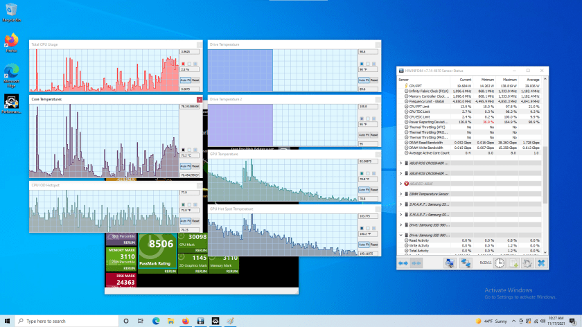This screenshot has width=582, height=327.
Task: Expand the DIMM Temperature Sensor group
Action: 401,193
